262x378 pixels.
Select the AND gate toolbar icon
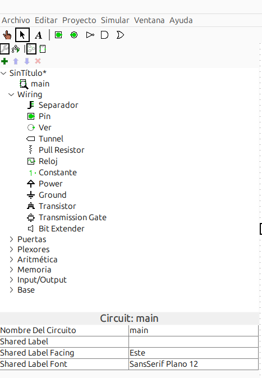(104, 35)
